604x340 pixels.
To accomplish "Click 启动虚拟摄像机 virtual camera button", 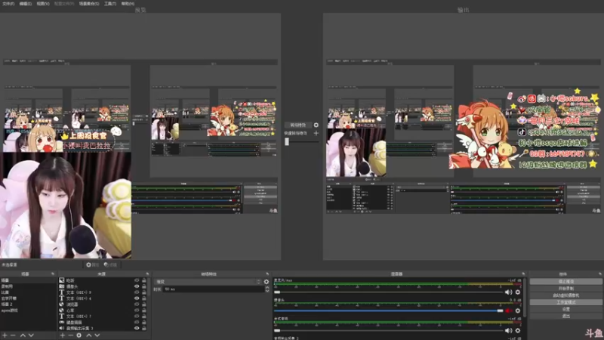I will click(x=565, y=295).
